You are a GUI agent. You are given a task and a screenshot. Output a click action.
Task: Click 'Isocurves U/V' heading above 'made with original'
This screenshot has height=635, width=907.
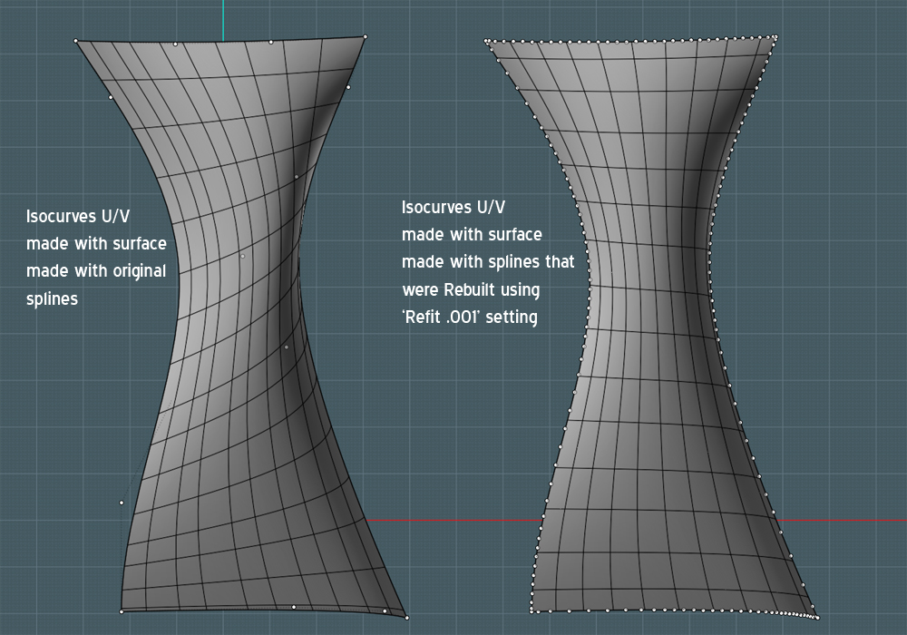(x=78, y=216)
